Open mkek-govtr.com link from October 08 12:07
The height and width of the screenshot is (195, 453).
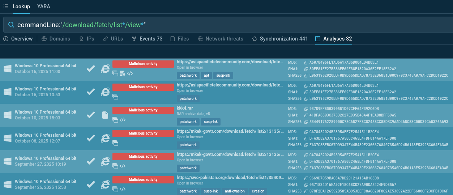pos(230,131)
